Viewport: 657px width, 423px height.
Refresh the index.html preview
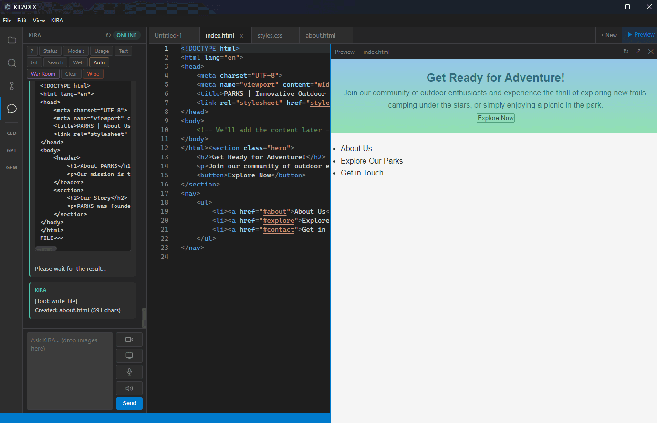(x=626, y=52)
